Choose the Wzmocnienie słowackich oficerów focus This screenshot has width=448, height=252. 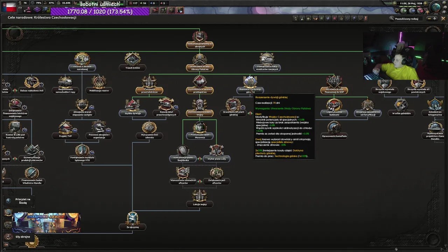(x=183, y=176)
